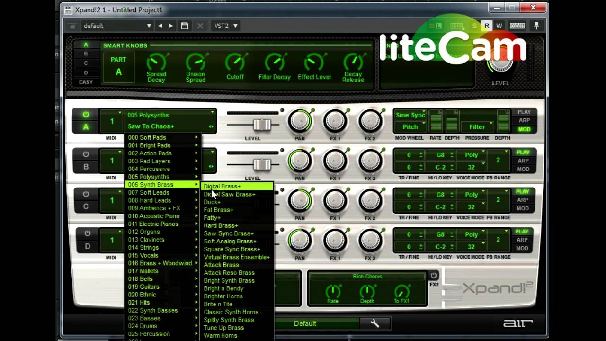Toggle the W write automation button
The height and width of the screenshot is (341, 606).
499,26
